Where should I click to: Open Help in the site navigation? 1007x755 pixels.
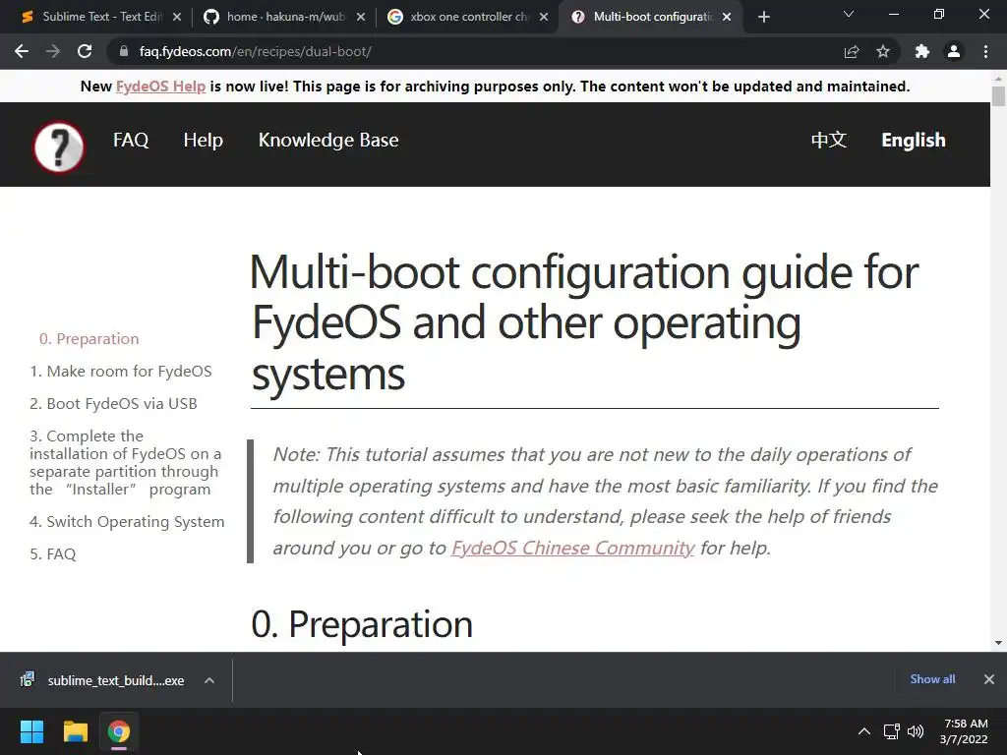pyautogui.click(x=203, y=140)
